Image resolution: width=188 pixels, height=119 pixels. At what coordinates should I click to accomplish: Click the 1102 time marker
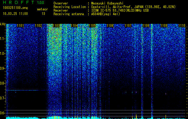[39, 26]
